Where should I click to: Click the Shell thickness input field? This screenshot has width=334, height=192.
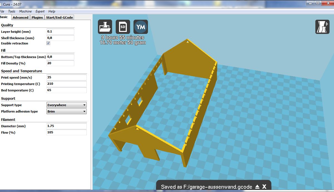coord(60,38)
